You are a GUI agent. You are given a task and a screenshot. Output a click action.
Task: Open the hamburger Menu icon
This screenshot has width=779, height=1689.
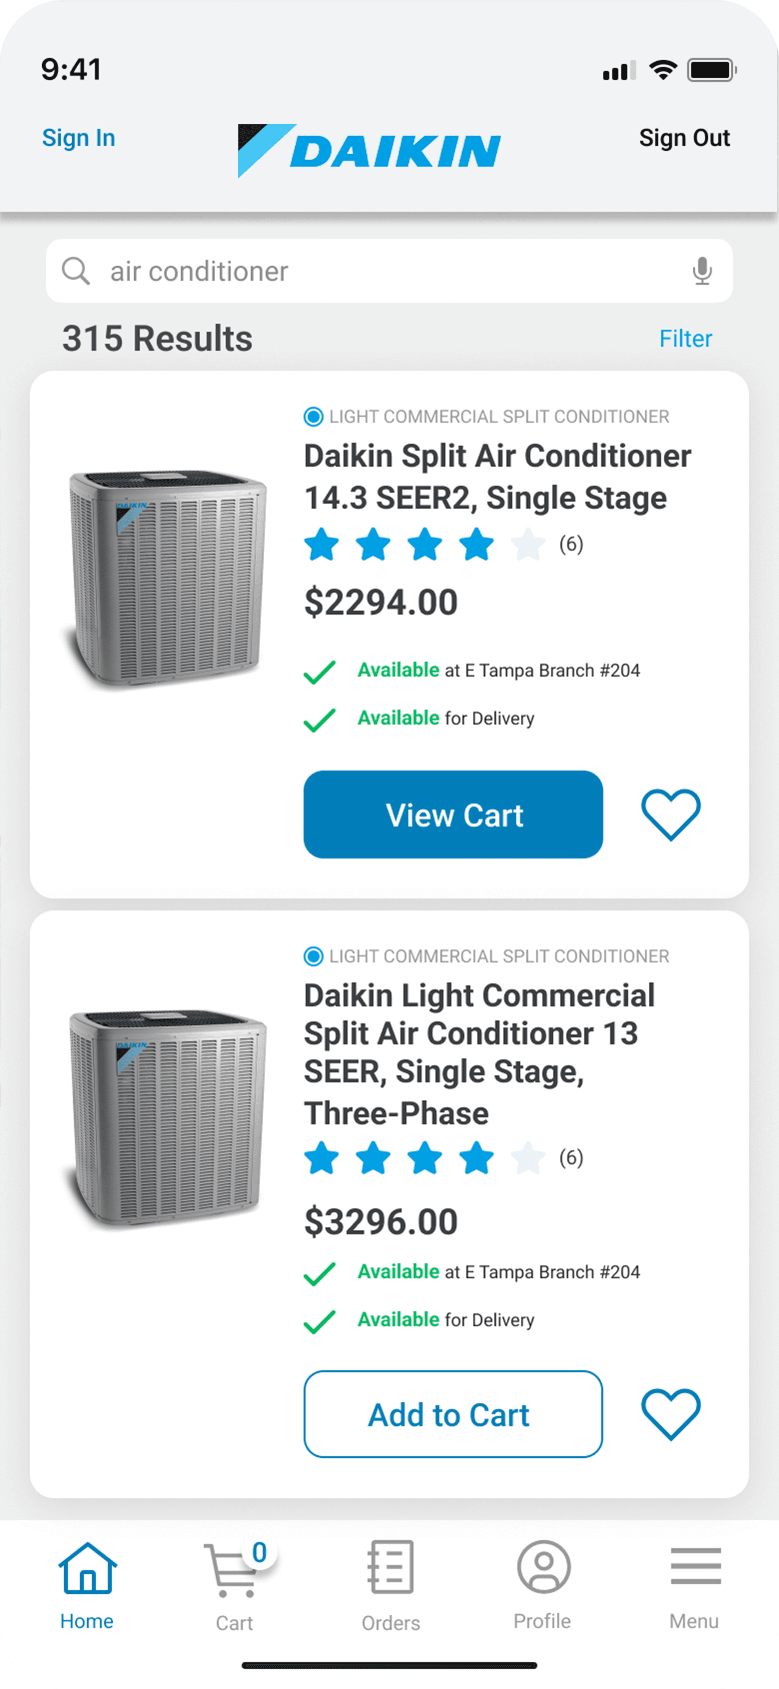(695, 1566)
